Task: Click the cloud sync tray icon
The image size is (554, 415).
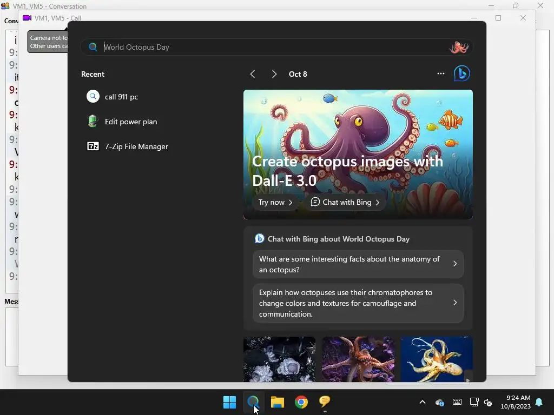Action: 440,402
